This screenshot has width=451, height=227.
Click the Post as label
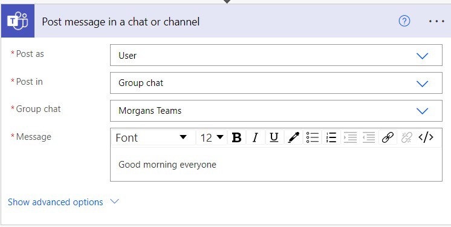[x=30, y=54]
